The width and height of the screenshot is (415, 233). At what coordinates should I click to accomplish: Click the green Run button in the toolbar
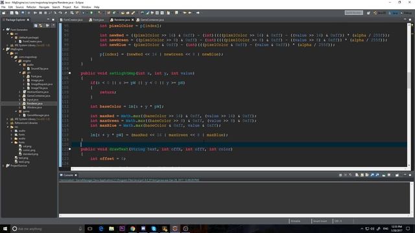point(91,13)
